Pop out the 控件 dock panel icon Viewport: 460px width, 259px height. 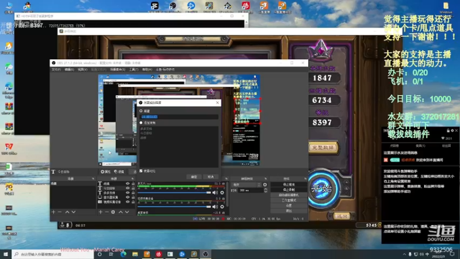[x=305, y=178]
